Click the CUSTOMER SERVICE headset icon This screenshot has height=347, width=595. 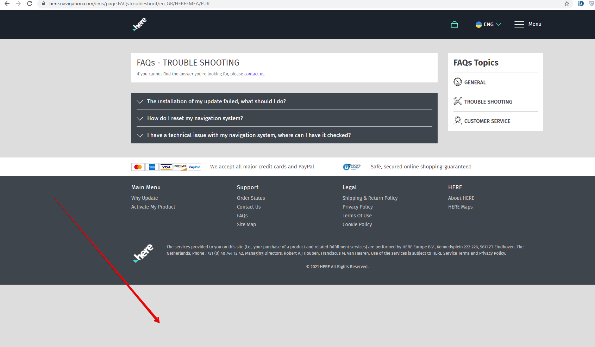(x=458, y=121)
